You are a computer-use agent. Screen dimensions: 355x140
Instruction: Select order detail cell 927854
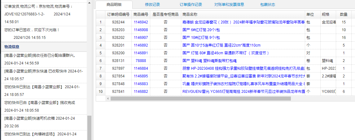coord(118,76)
